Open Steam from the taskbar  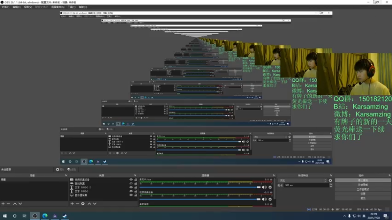click(65, 216)
